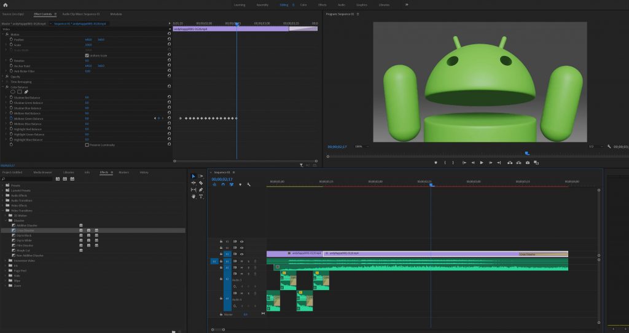
Task: Filter by Accelerated Effects in Effects panel
Action: click(57, 179)
